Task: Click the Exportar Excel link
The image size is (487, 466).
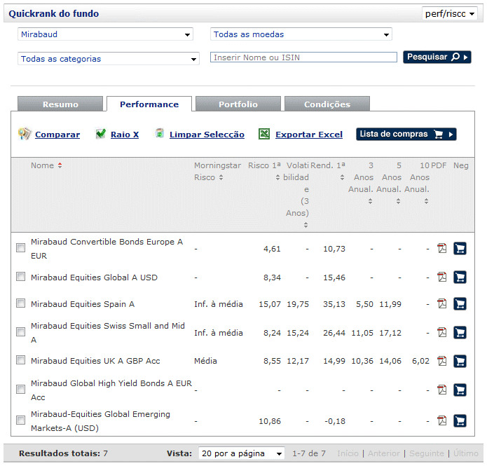Action: tap(309, 135)
